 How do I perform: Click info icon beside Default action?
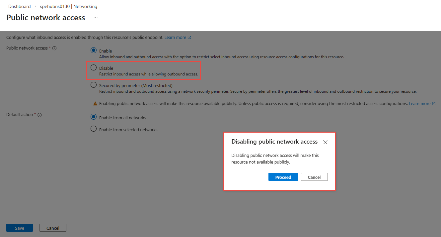[x=39, y=115]
